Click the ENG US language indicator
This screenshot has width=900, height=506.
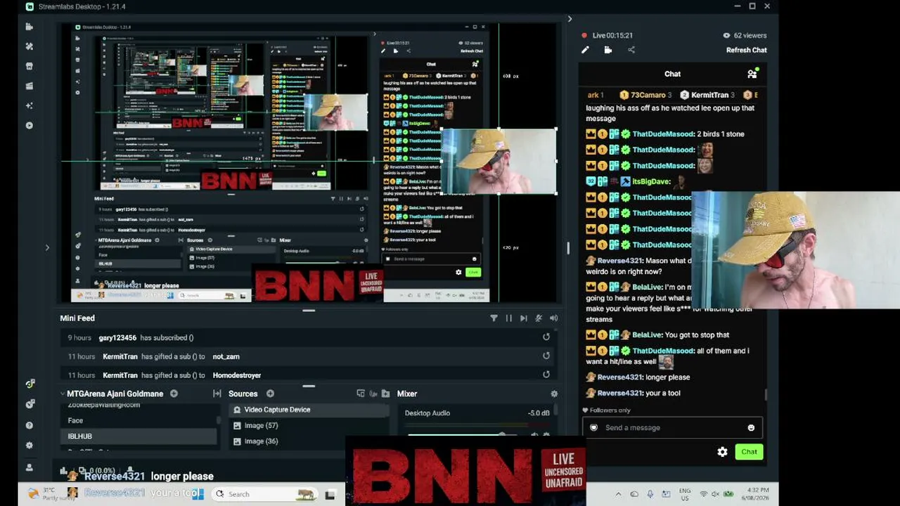[x=684, y=494]
